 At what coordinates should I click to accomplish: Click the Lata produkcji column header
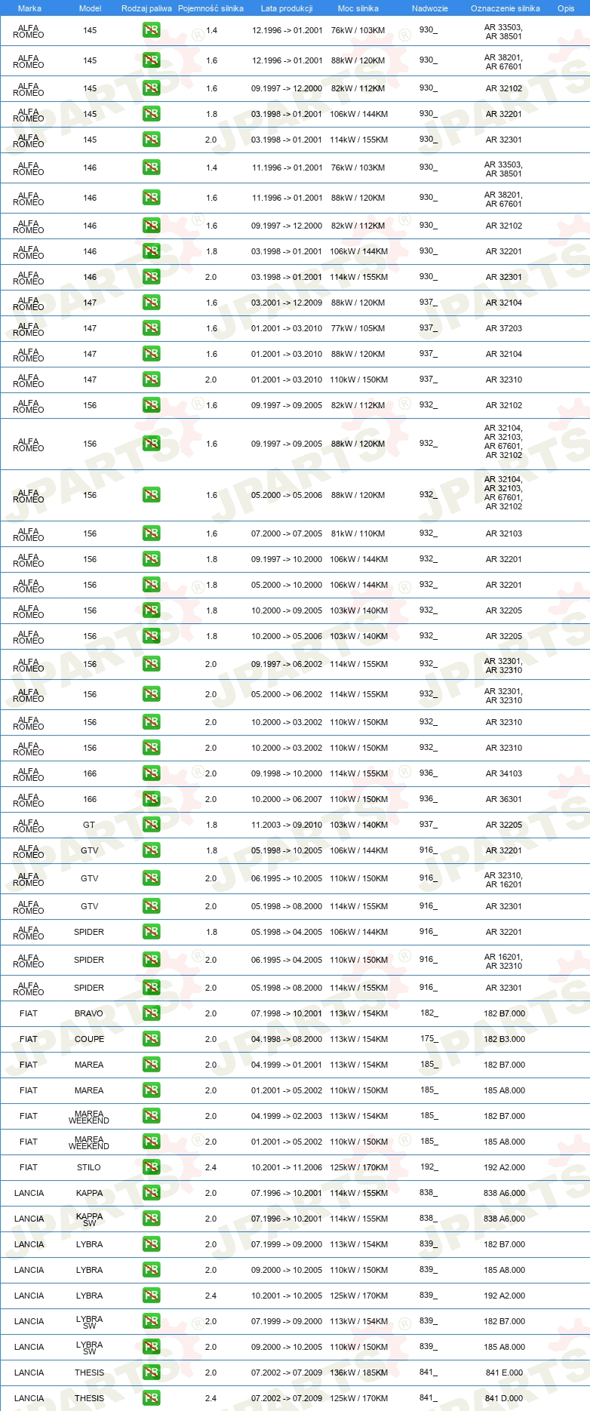point(287,8)
